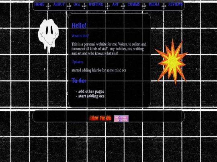Click the 'Updates:' subheading
Screen dimensions: 217x162
[x=78, y=62]
